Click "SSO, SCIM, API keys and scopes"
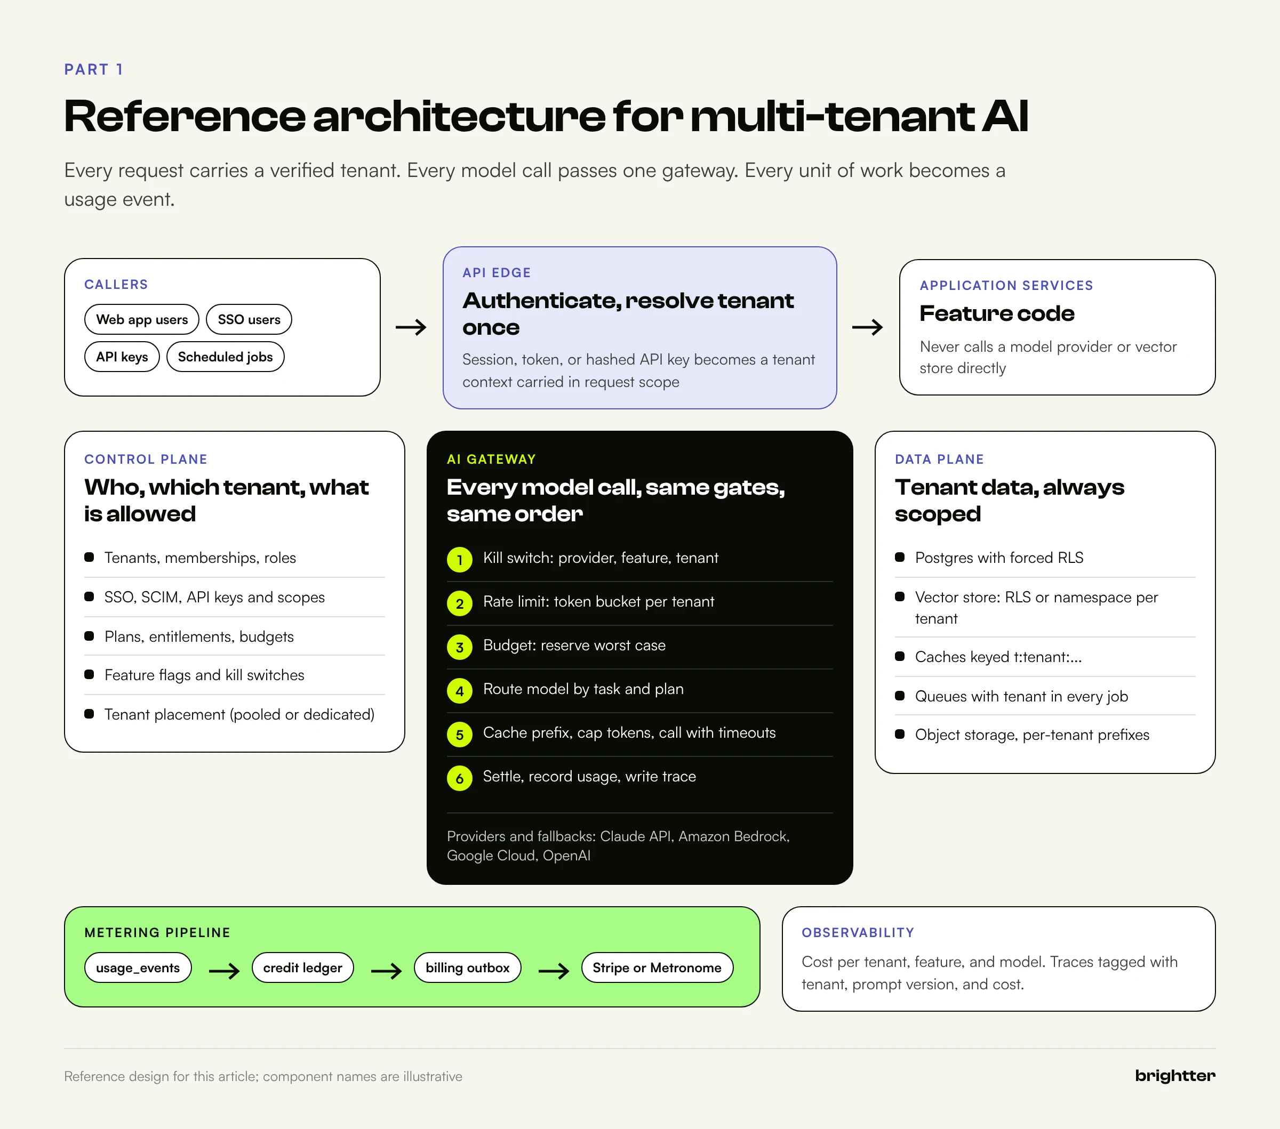 tap(214, 597)
